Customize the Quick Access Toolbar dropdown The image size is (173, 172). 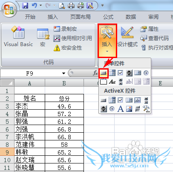click(102, 6)
